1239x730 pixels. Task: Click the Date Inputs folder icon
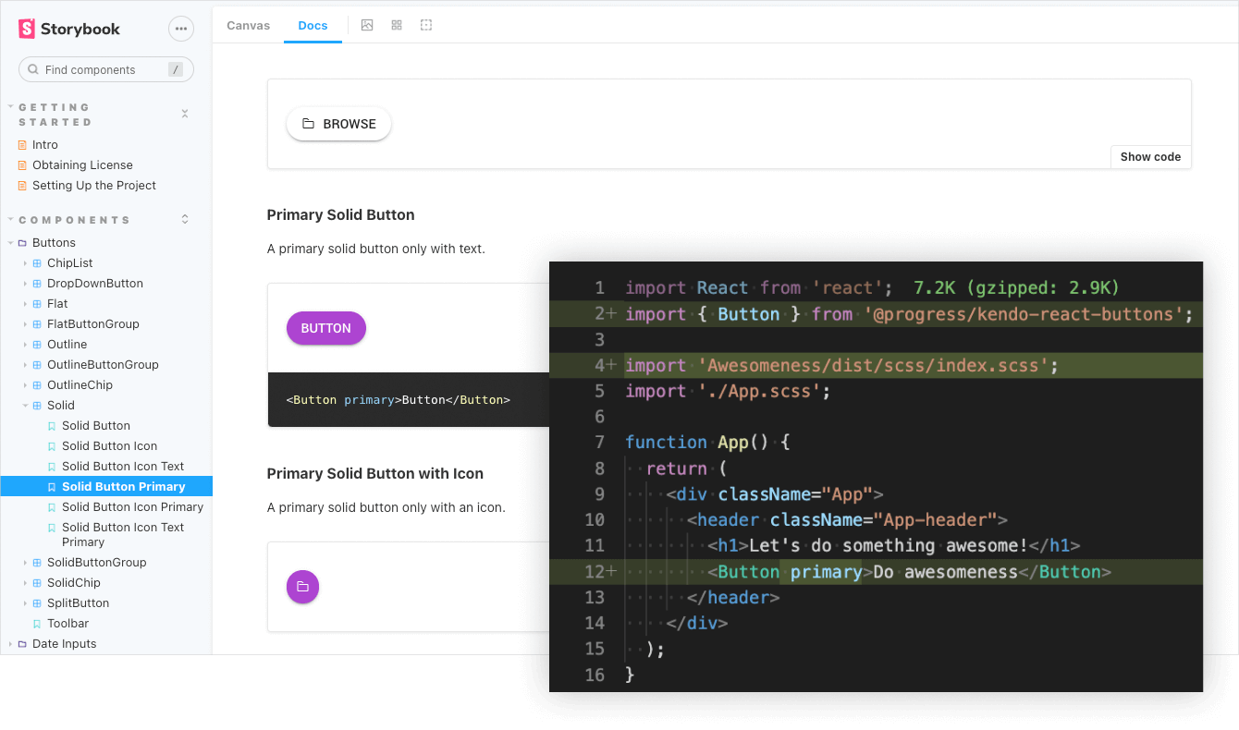click(x=22, y=644)
